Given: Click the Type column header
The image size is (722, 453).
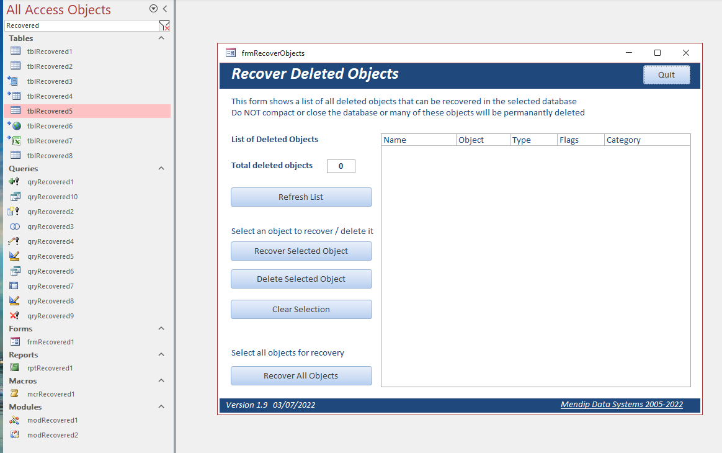Looking at the screenshot, I should (x=533, y=140).
